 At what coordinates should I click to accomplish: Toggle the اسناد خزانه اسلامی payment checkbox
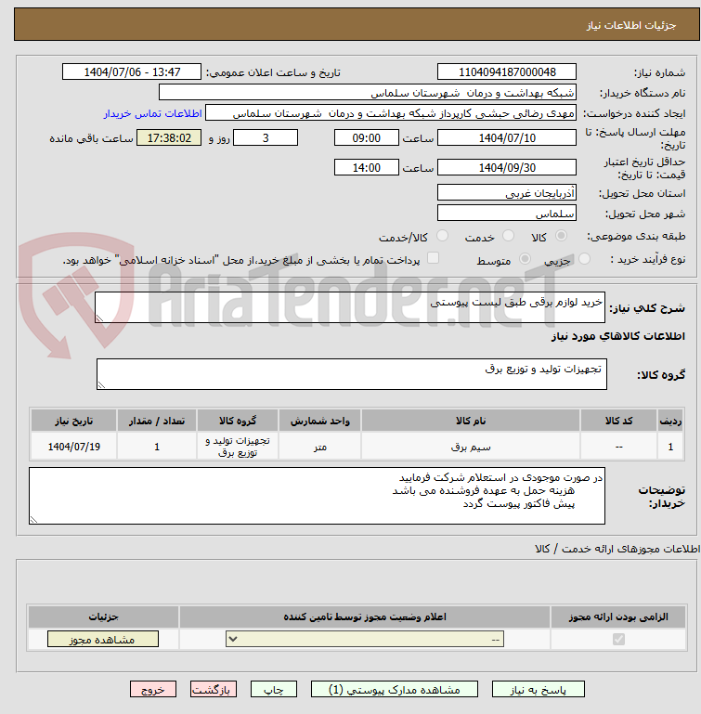click(433, 258)
